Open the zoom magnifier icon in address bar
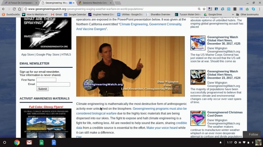 click(x=199, y=9)
